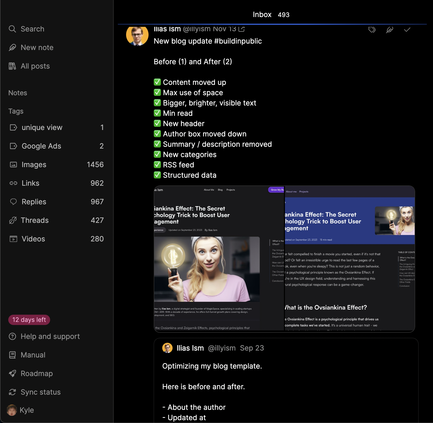
Task: Check Sync status
Action: 41,392
